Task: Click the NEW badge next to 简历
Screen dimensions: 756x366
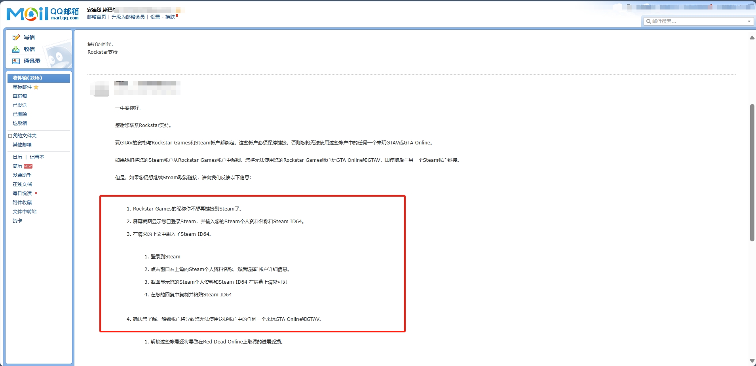Action: coord(28,166)
